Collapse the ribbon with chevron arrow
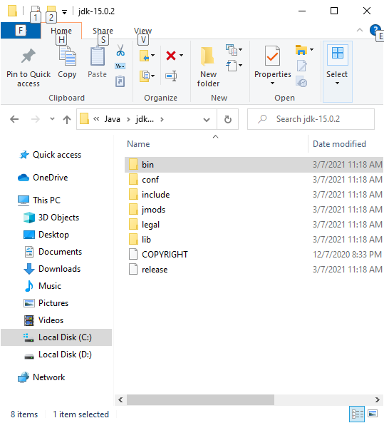The image size is (384, 423). tap(360, 30)
